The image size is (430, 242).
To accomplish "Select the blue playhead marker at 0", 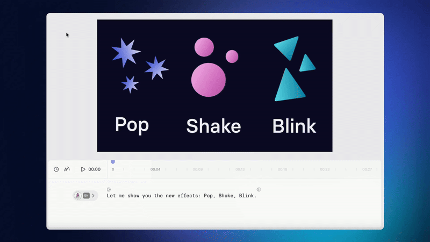I will (113, 162).
